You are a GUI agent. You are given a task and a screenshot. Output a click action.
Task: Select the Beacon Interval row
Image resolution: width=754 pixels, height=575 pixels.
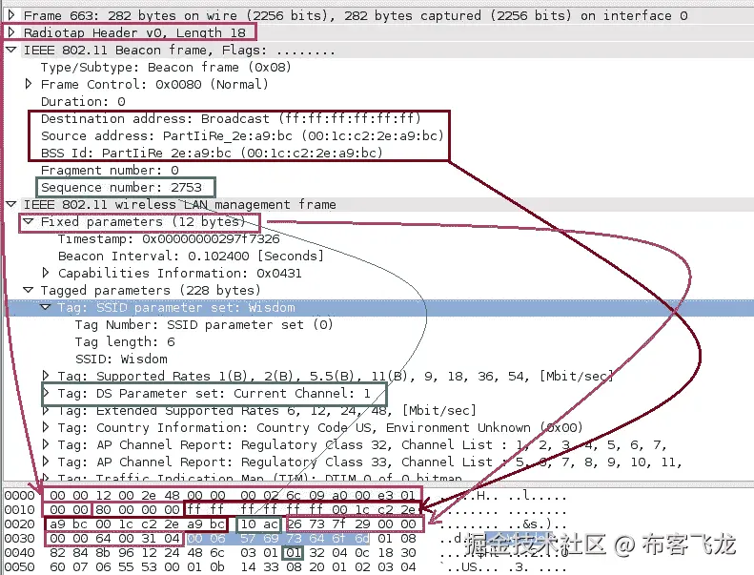191,256
